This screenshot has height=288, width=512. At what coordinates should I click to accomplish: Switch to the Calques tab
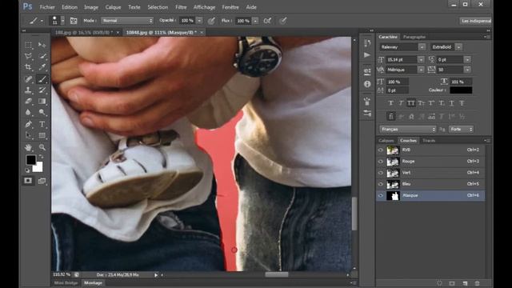tap(386, 141)
